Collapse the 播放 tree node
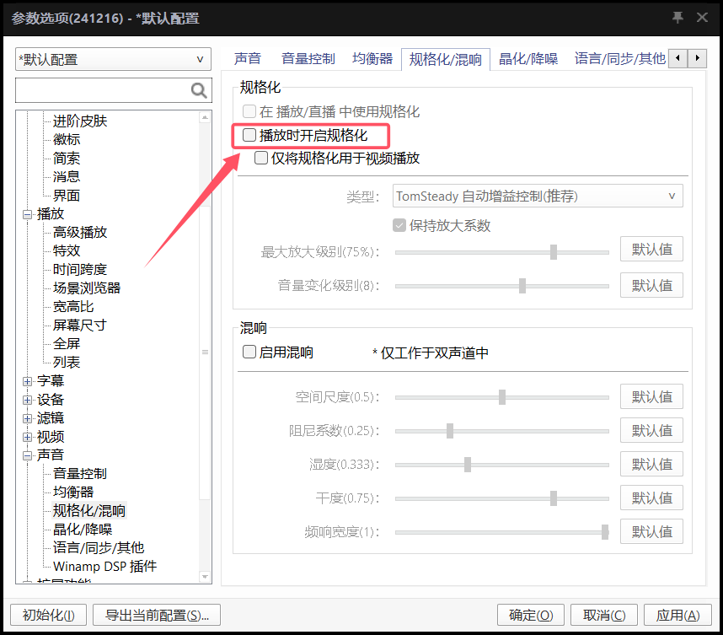Image resolution: width=723 pixels, height=635 pixels. click(x=28, y=214)
